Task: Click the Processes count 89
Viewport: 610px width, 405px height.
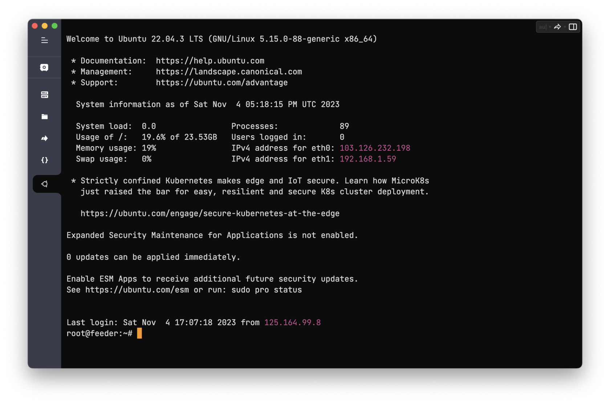Action: pos(344,126)
